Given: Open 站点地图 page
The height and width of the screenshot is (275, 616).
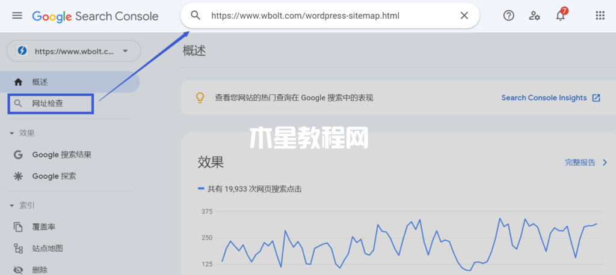Looking at the screenshot, I should (48, 249).
